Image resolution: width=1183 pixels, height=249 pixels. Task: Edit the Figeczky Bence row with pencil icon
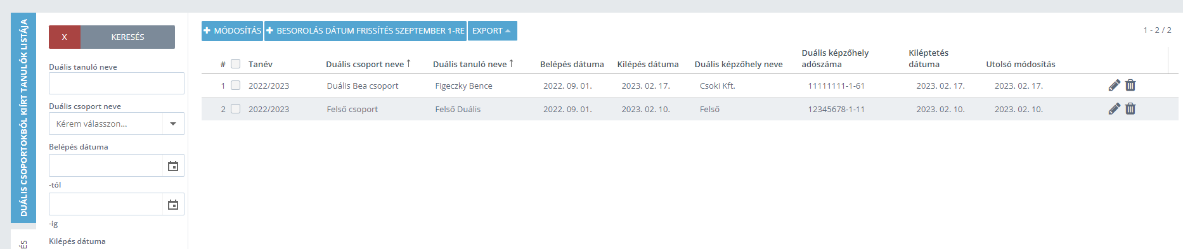(1114, 86)
